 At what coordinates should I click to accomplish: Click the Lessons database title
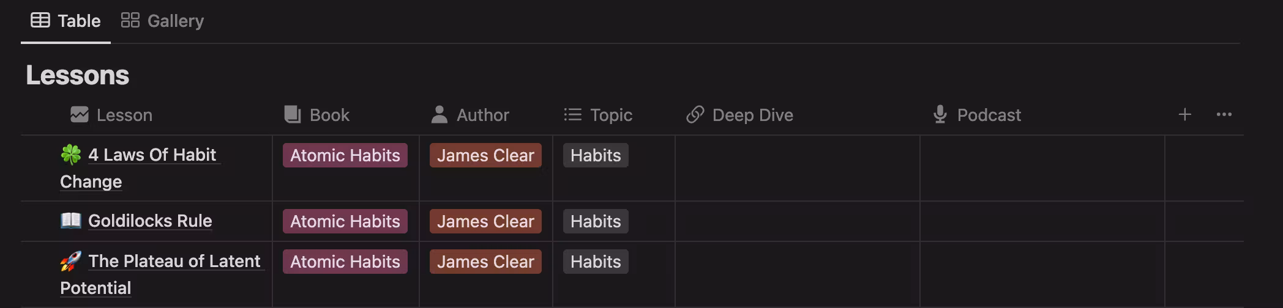tap(78, 75)
